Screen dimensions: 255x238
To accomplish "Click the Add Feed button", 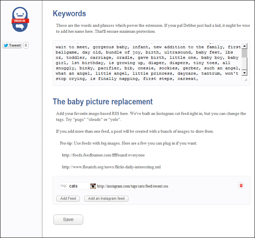I will coord(68,198).
